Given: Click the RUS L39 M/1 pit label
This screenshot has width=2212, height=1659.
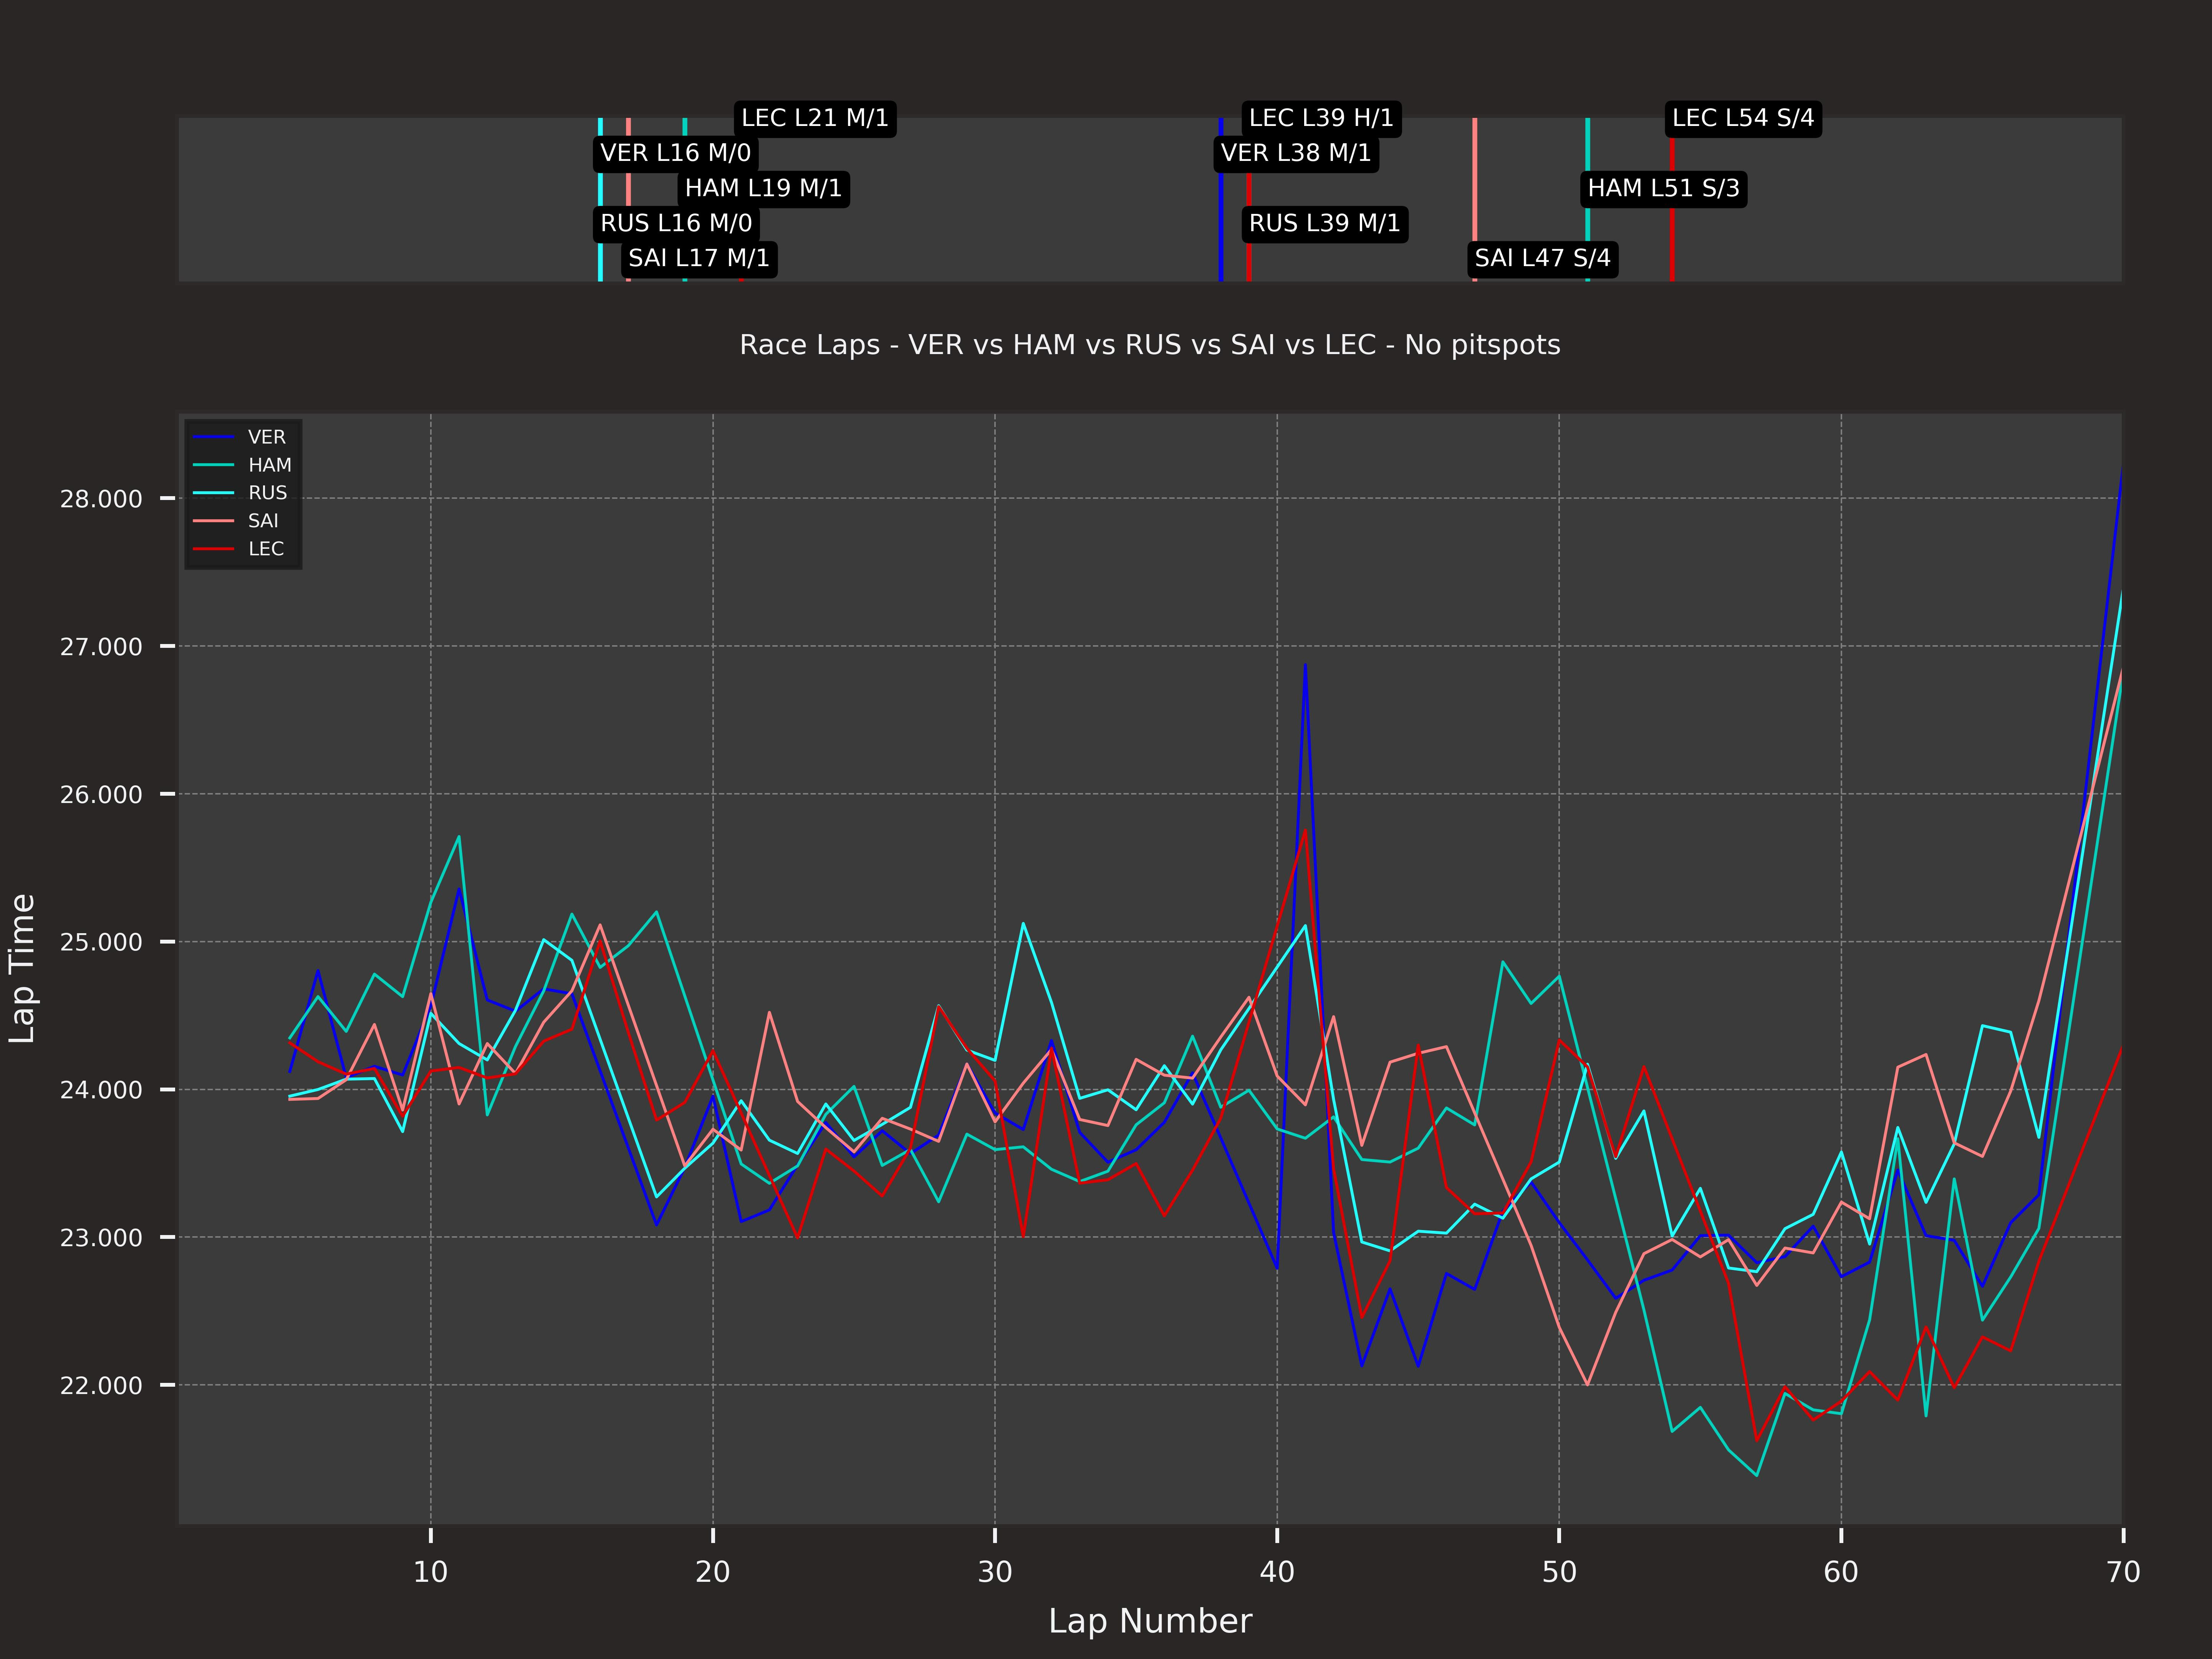Looking at the screenshot, I should coord(1324,223).
